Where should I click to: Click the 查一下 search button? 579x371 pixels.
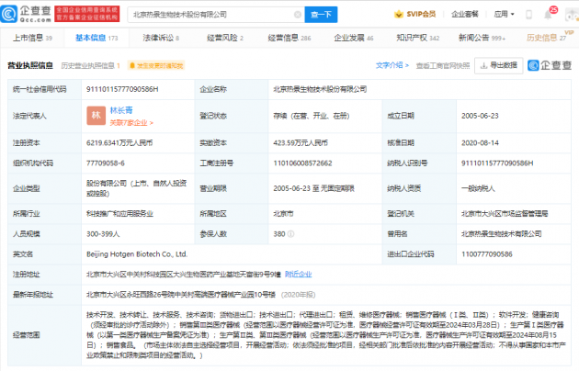[321, 15]
